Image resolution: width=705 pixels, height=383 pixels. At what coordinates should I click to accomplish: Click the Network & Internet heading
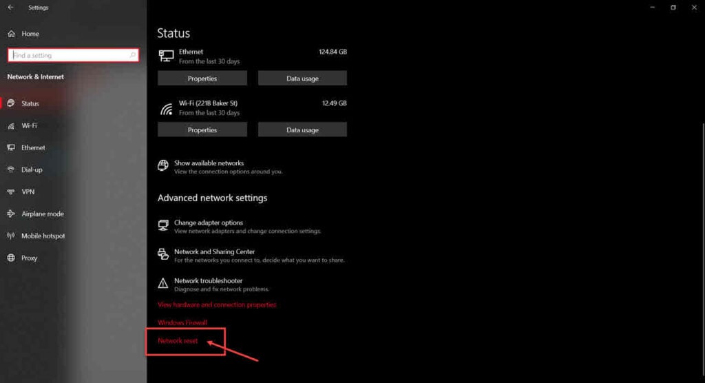point(36,77)
